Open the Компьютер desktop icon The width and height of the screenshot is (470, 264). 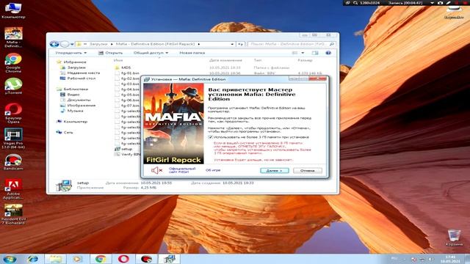[x=13, y=10]
